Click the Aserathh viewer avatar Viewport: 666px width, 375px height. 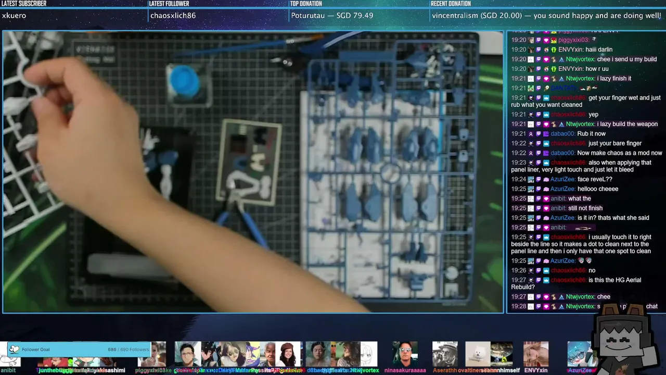coord(445,354)
